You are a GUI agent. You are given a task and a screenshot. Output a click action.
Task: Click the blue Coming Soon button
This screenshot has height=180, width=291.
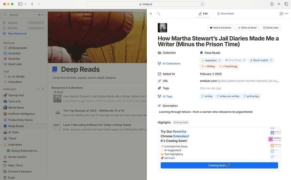219,165
